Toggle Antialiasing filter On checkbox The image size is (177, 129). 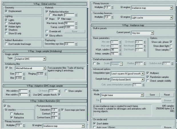7,68
